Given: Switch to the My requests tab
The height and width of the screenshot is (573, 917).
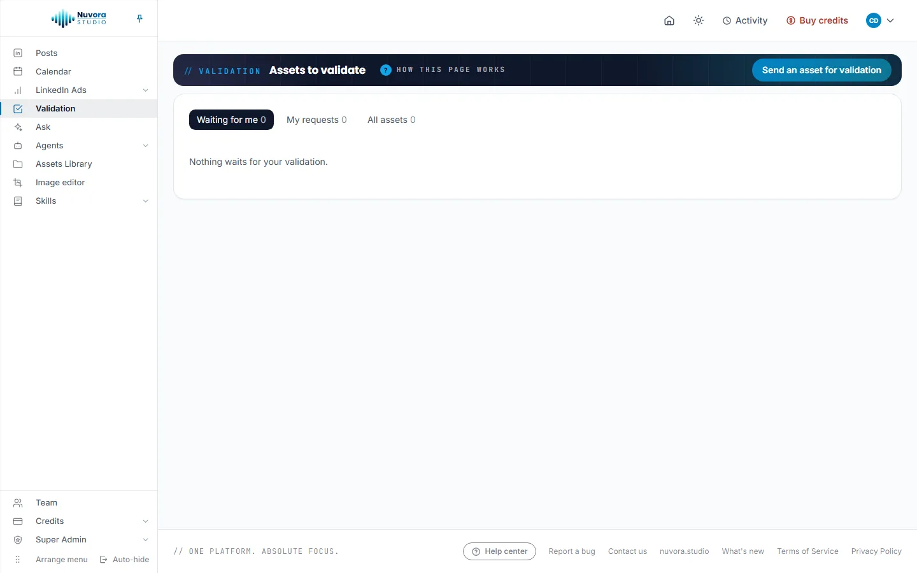Looking at the screenshot, I should tap(316, 120).
